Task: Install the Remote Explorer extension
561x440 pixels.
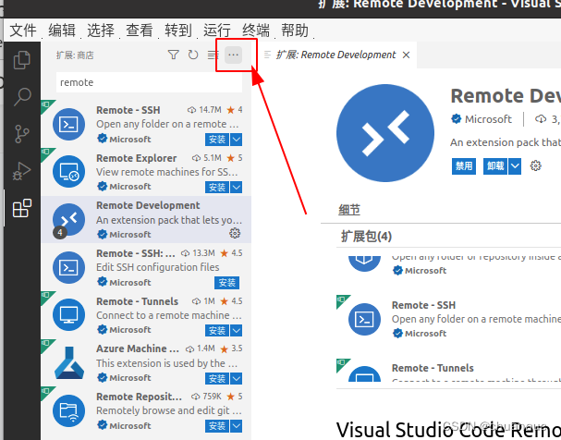Action: click(217, 187)
